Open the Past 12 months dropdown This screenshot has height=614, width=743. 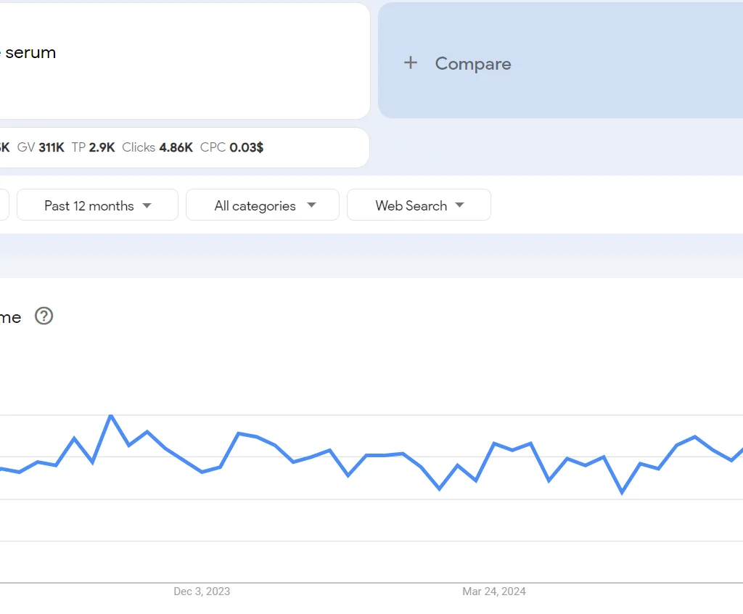(97, 205)
